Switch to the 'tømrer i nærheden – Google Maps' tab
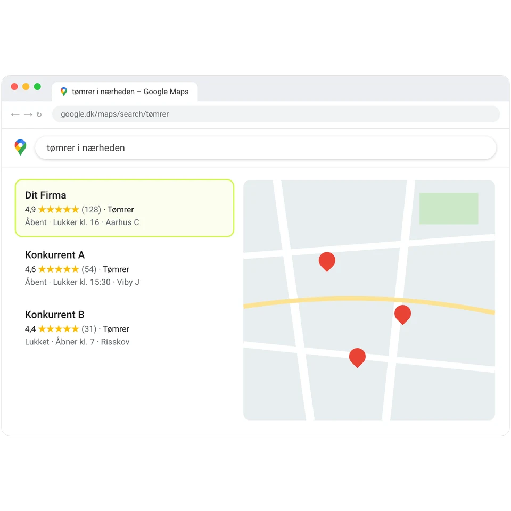The height and width of the screenshot is (511, 511). pyautogui.click(x=125, y=92)
